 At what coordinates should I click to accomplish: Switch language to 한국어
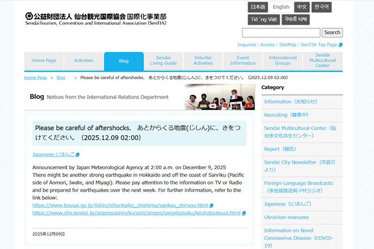(x=321, y=7)
